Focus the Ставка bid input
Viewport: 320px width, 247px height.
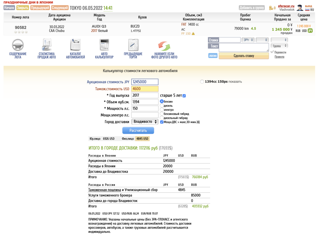(230, 40)
